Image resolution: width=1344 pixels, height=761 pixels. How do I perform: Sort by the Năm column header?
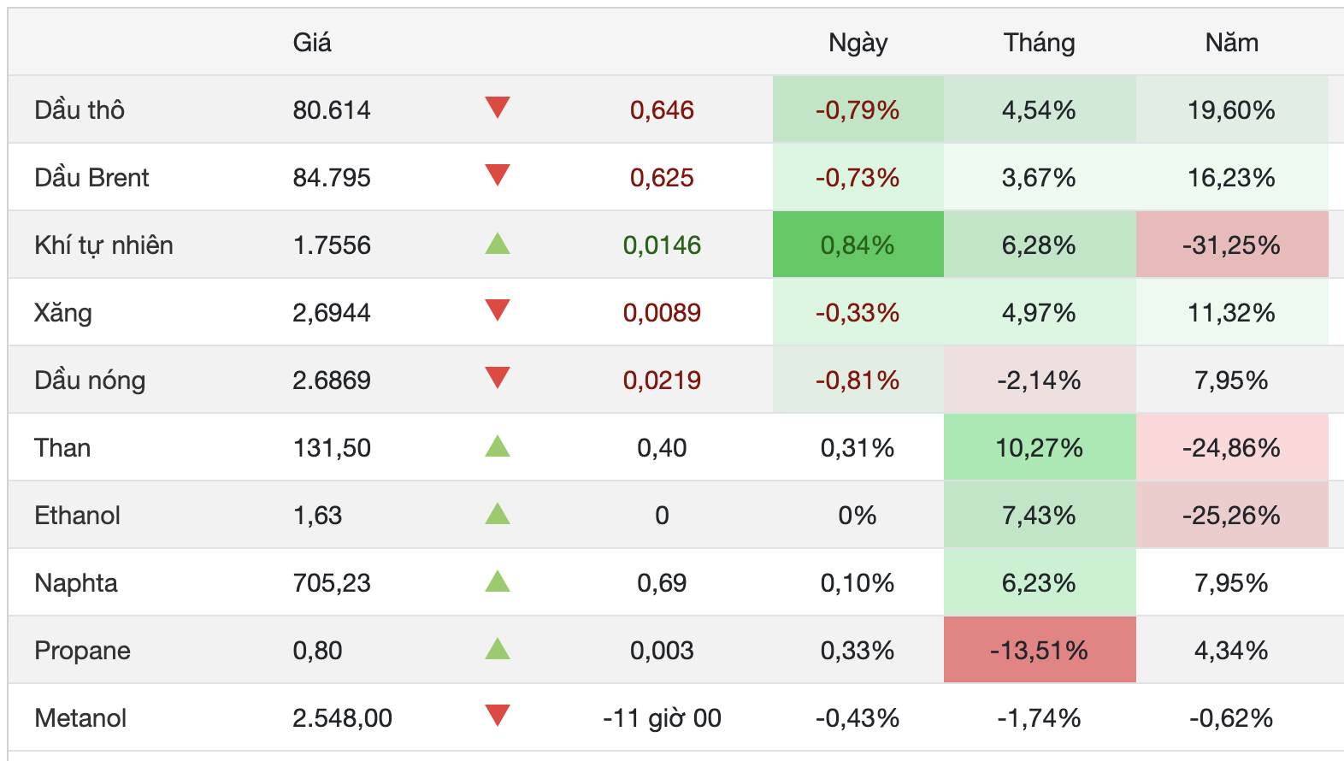click(1232, 43)
